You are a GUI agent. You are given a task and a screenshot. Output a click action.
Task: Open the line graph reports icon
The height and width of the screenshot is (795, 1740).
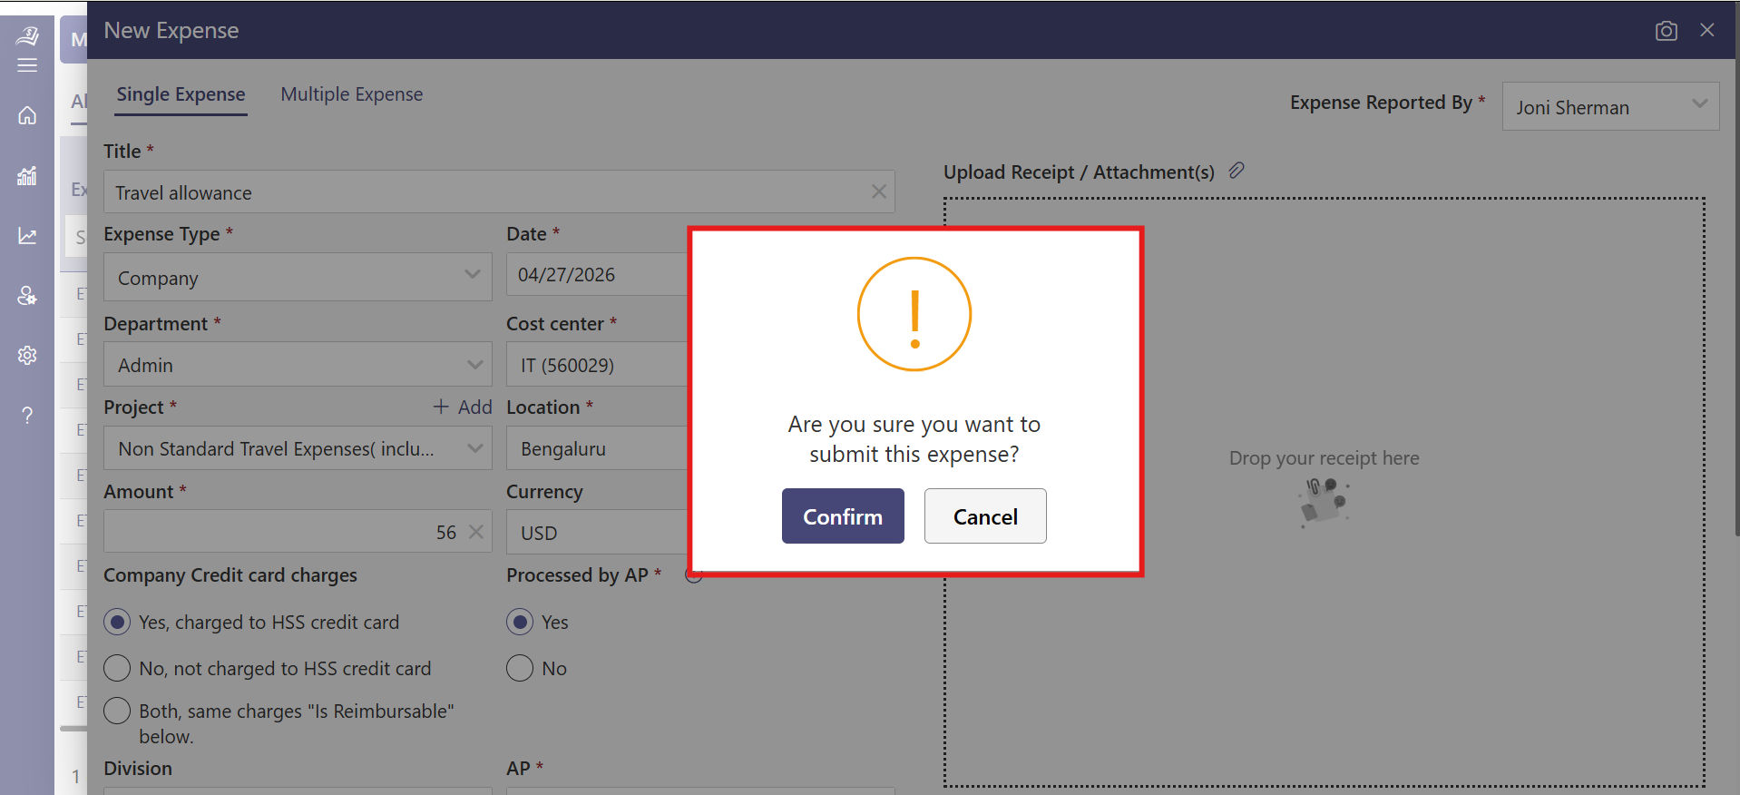pos(27,236)
